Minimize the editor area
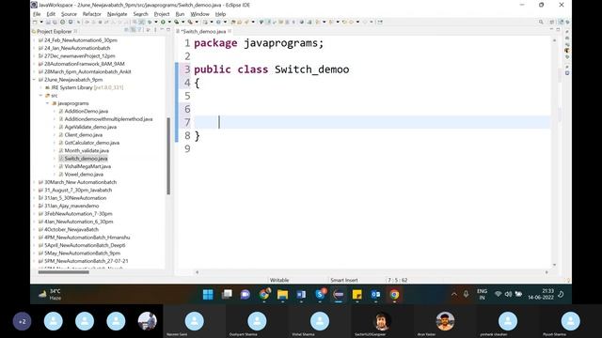The height and width of the screenshot is (338, 602). [552, 29]
